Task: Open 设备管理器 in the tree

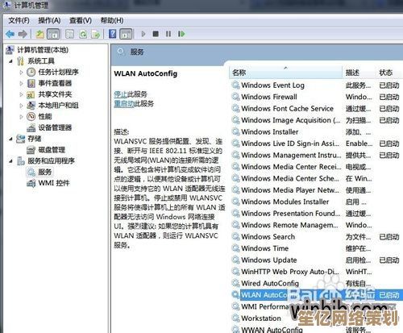Action: point(55,127)
